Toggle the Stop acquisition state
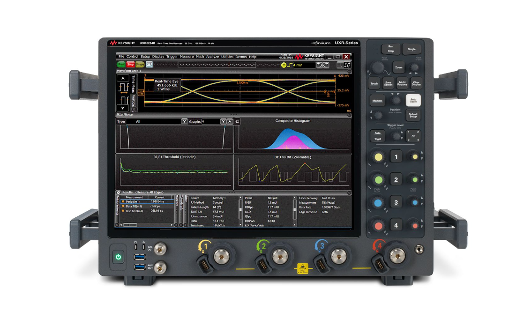531x318 pixels. [130, 64]
